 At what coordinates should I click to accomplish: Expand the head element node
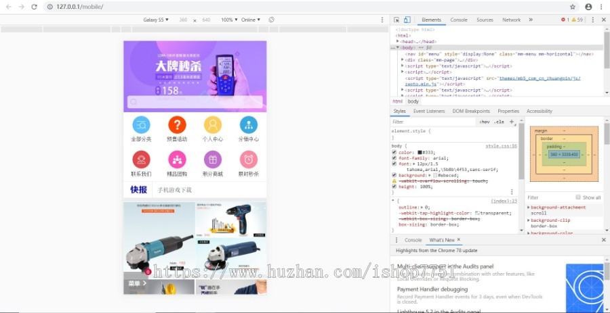(x=398, y=41)
